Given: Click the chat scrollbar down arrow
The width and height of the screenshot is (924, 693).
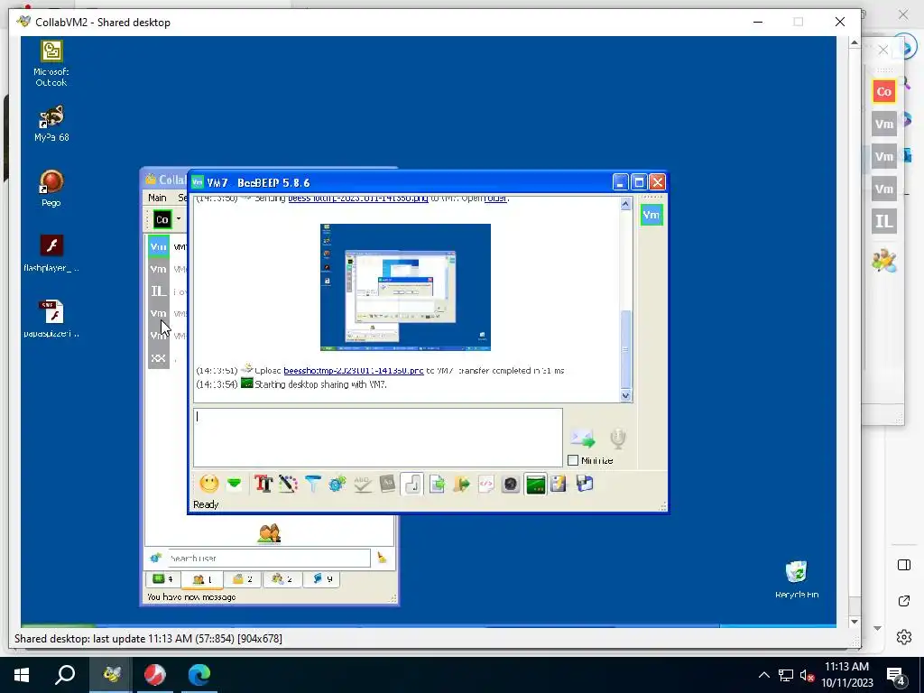Looking at the screenshot, I should point(626,395).
